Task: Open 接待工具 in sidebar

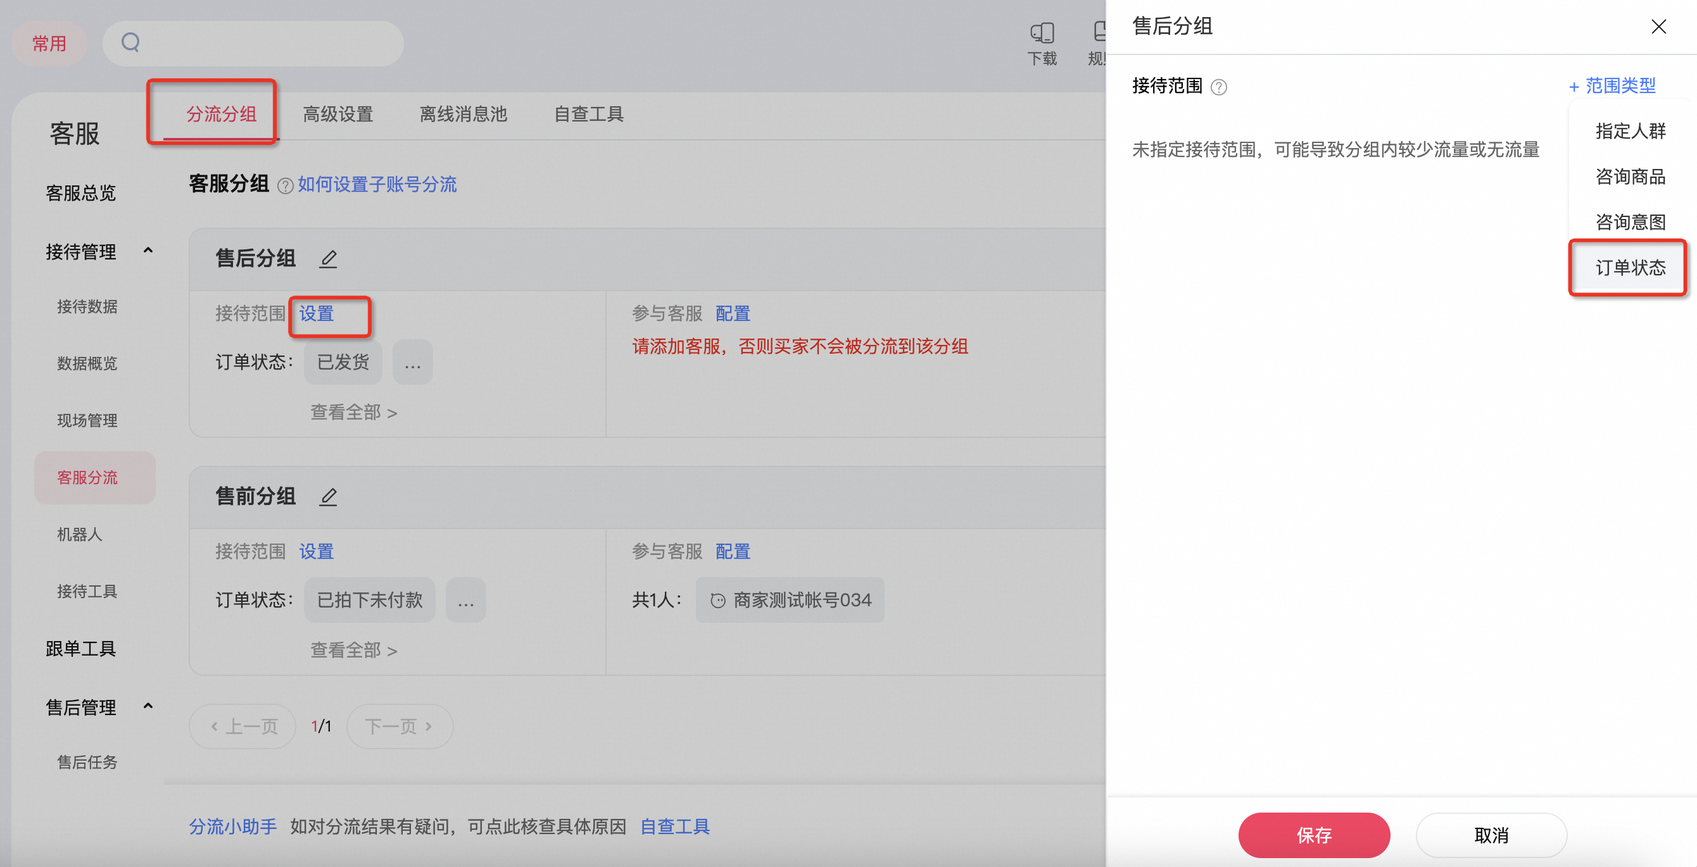Action: click(x=87, y=591)
